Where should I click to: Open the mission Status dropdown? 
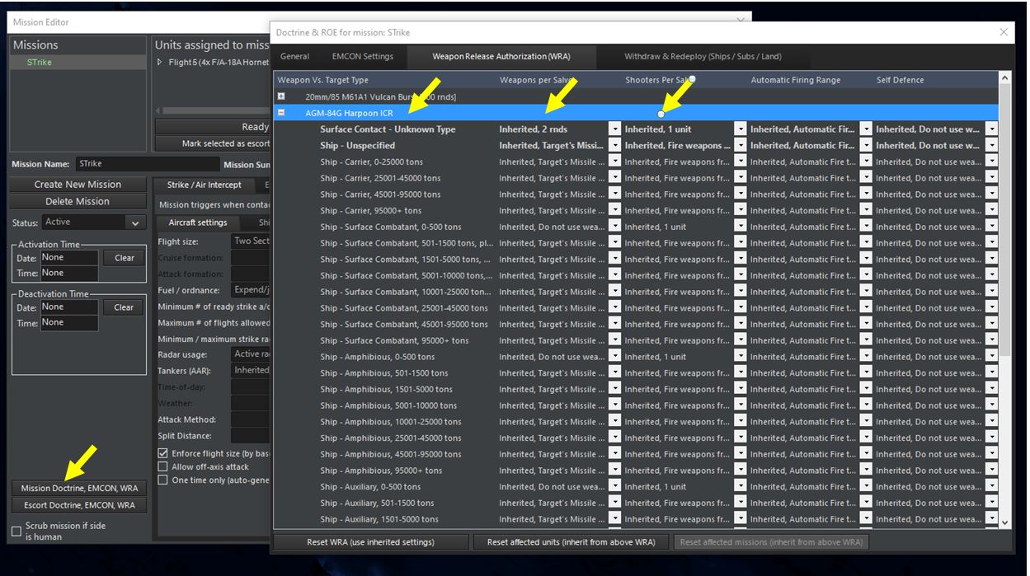pos(135,222)
